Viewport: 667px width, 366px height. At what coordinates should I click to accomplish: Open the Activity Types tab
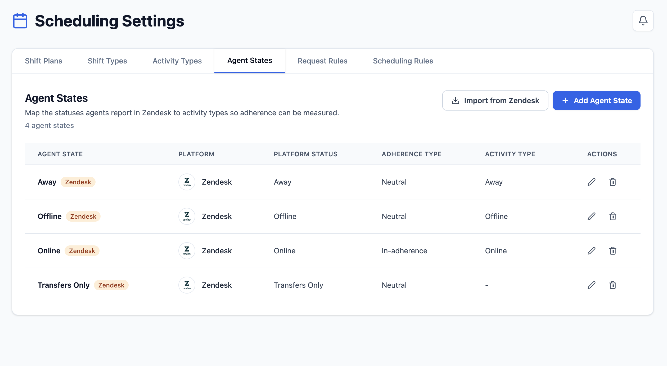[177, 61]
